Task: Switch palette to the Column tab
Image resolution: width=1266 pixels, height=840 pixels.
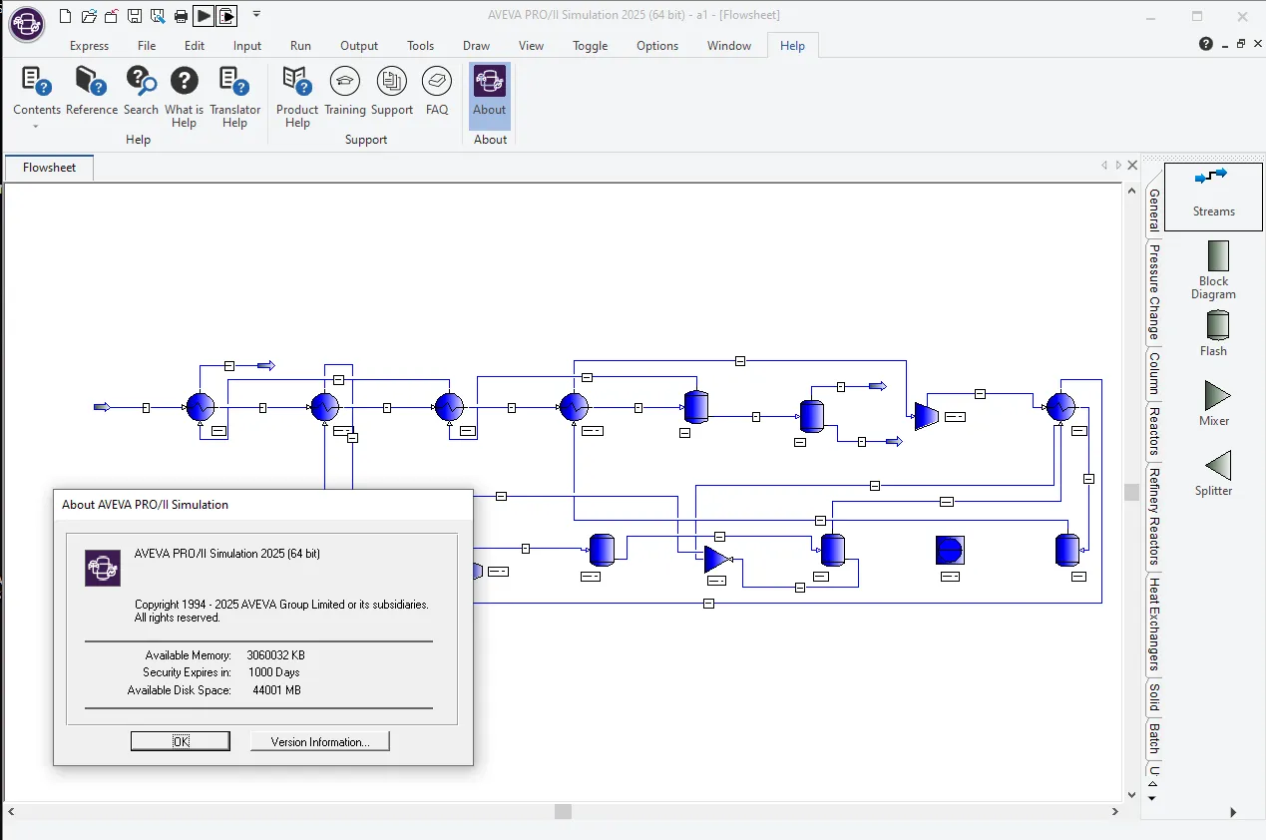Action: (x=1154, y=373)
